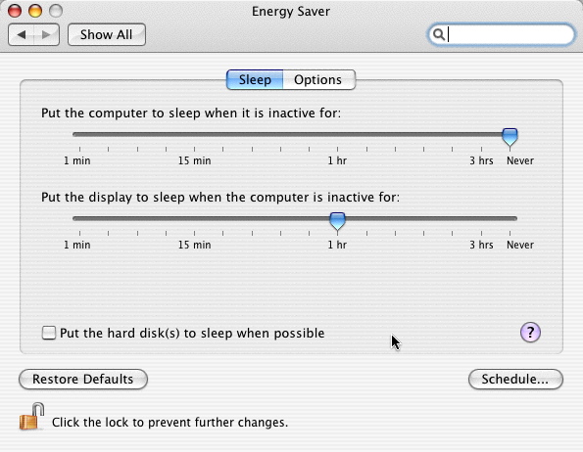Viewport: 583px width, 452px height.
Task: Click the magnifying glass search icon
Action: point(439,34)
